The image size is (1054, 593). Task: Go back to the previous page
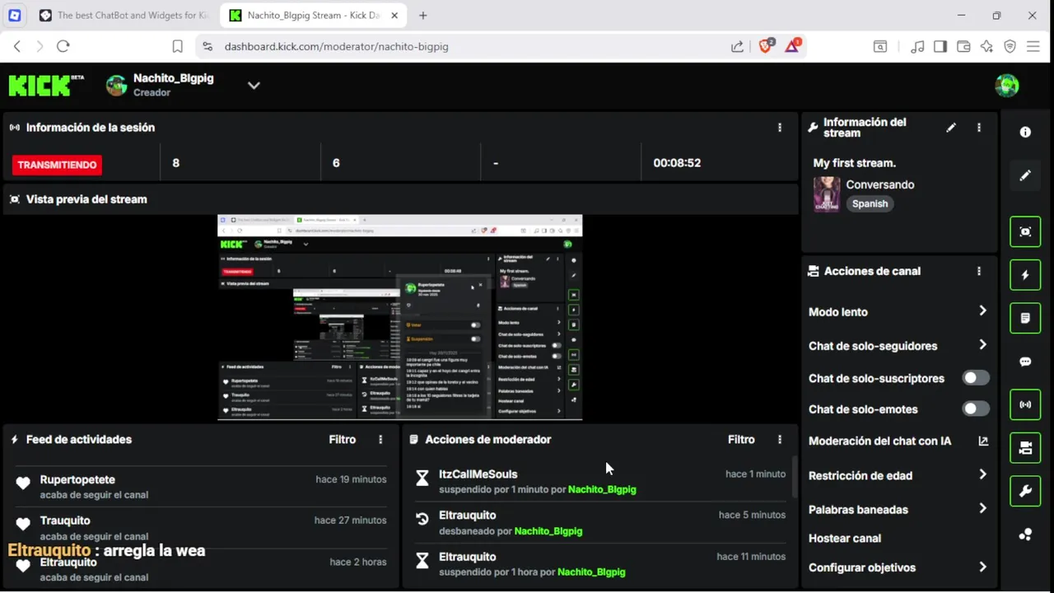16,47
